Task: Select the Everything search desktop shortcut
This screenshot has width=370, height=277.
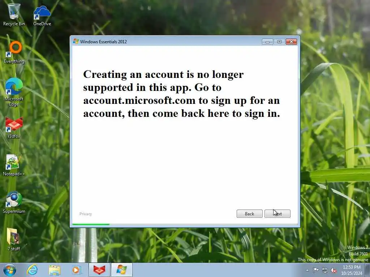Action: point(14,52)
